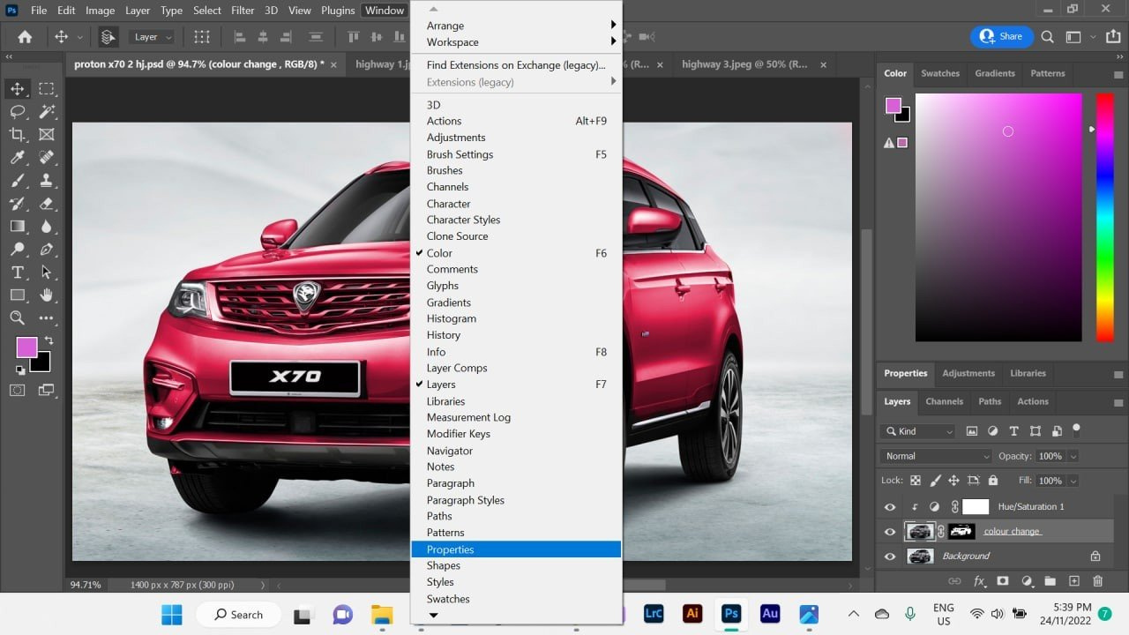Select the Lasso tool
Screen dimensions: 1129x635
click(17, 111)
